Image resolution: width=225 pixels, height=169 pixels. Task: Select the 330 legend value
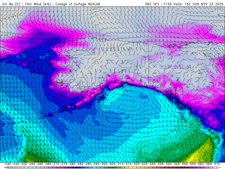[153, 164]
